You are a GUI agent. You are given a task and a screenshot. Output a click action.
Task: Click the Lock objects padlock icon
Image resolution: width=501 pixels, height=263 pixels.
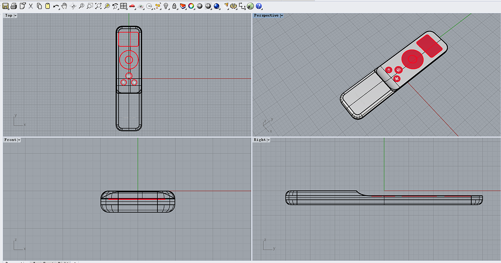pyautogui.click(x=175, y=6)
